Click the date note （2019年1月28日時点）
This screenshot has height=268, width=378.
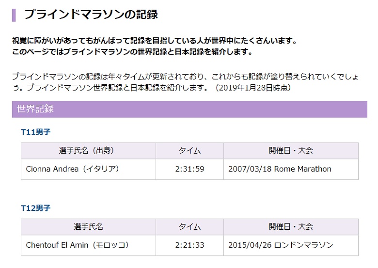pyautogui.click(x=252, y=88)
